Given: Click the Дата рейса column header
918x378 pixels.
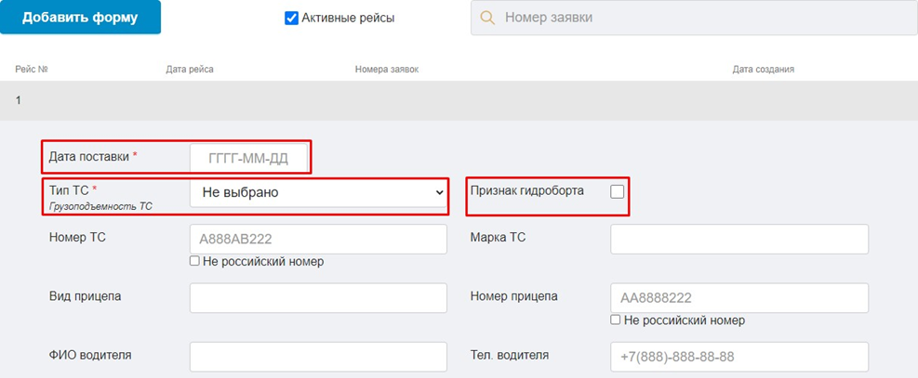Looking at the screenshot, I should point(190,70).
